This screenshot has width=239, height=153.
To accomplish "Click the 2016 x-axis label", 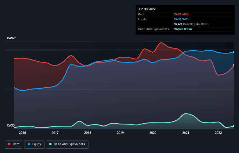I will [22, 133].
